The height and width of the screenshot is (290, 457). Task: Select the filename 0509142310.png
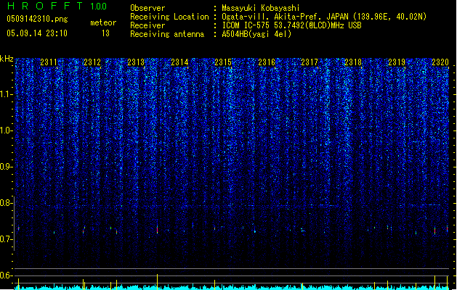[37, 19]
